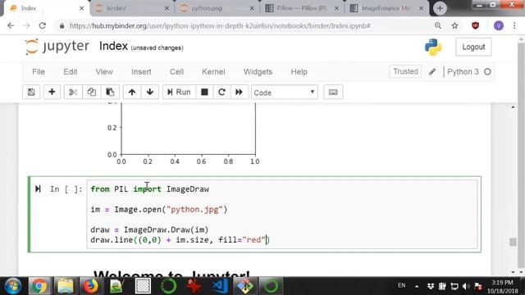Click into the code cell editor

(282, 214)
